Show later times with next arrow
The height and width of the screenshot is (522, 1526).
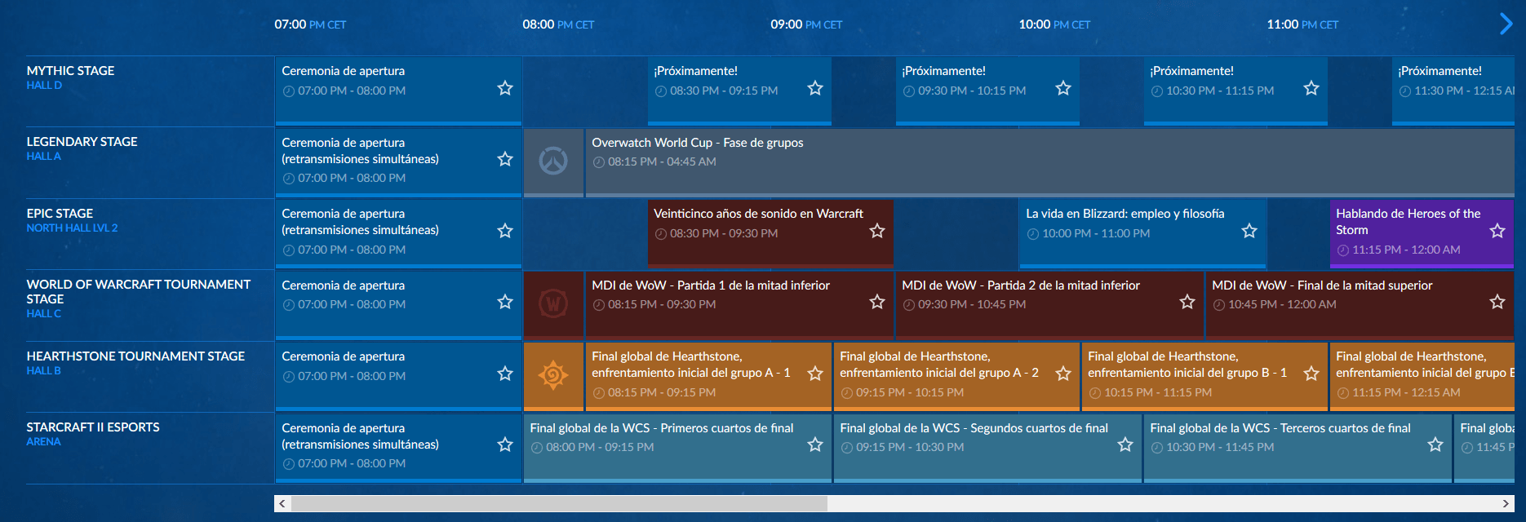point(1506,24)
